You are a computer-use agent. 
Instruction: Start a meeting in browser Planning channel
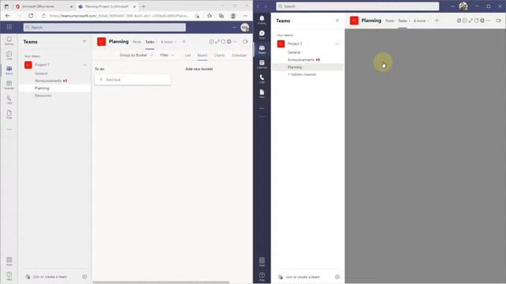[245, 42]
